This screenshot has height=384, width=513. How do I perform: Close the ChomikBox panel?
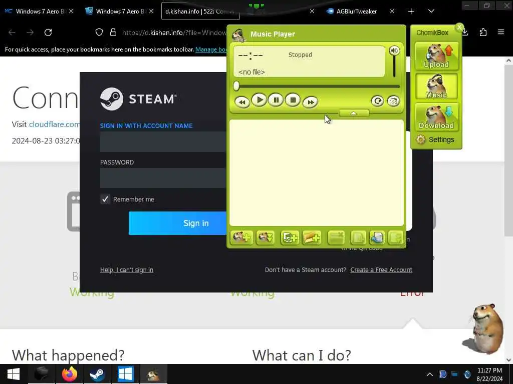[x=459, y=27]
